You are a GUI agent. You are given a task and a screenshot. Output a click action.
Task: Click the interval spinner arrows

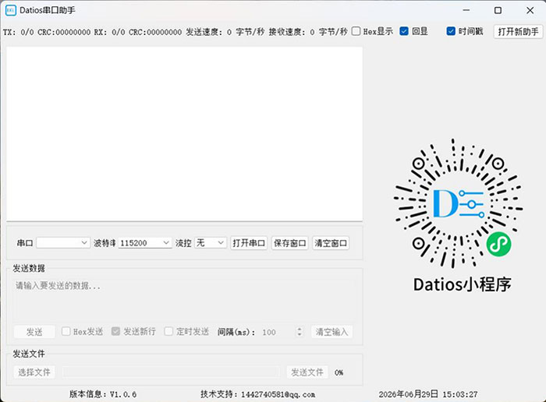pos(300,332)
